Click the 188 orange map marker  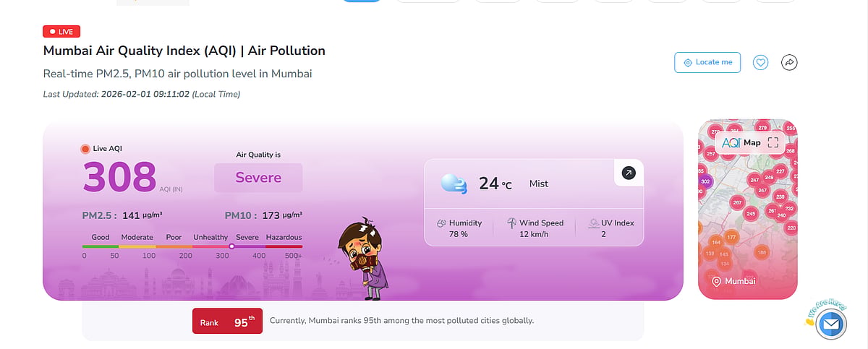point(761,252)
